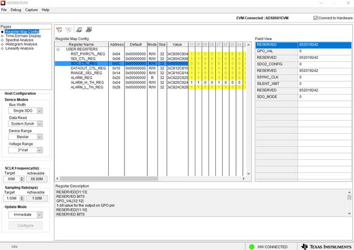Click the Register Description scroll up arrow
Viewport: 354px width, 250px height.
point(349,192)
